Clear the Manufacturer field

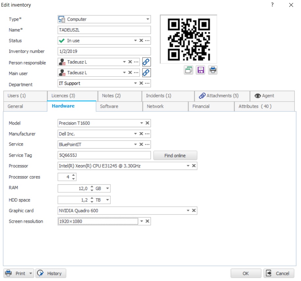click(x=141, y=133)
